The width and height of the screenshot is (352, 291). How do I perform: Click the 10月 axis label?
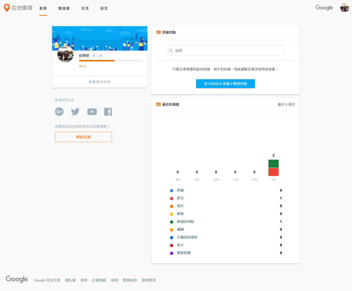(x=216, y=180)
